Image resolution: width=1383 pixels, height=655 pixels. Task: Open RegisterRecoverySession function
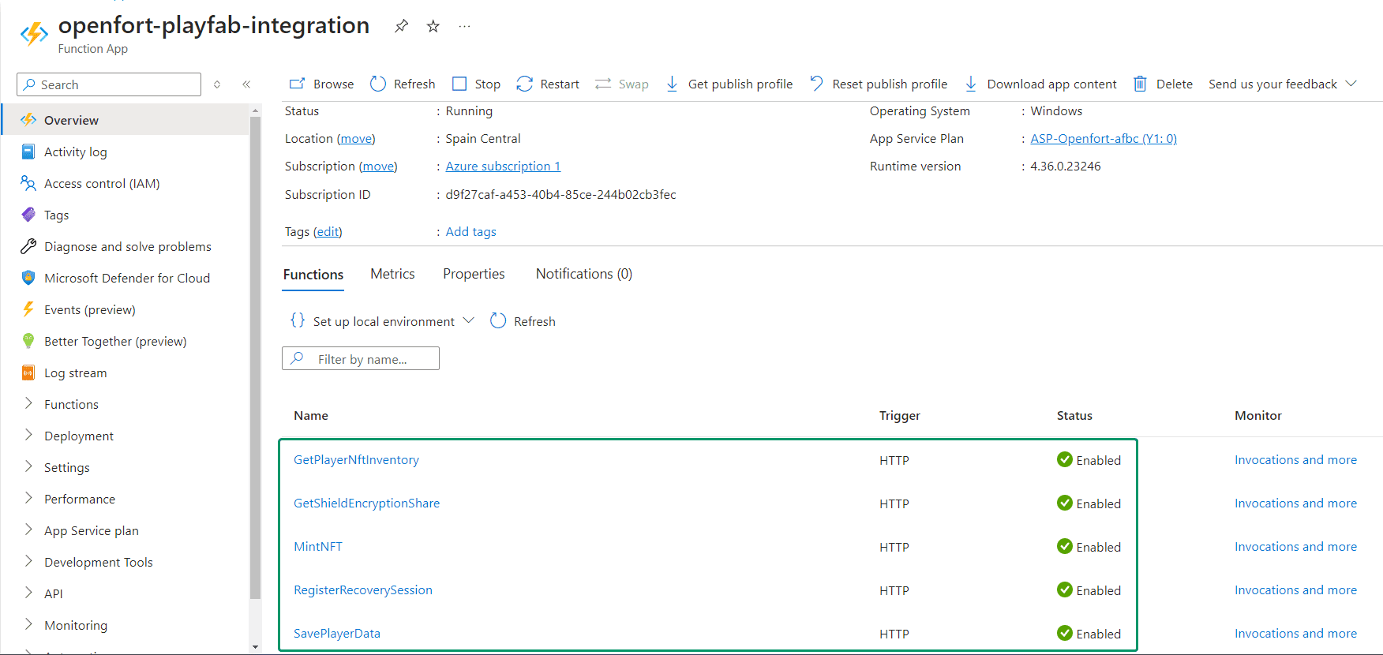[x=363, y=590]
